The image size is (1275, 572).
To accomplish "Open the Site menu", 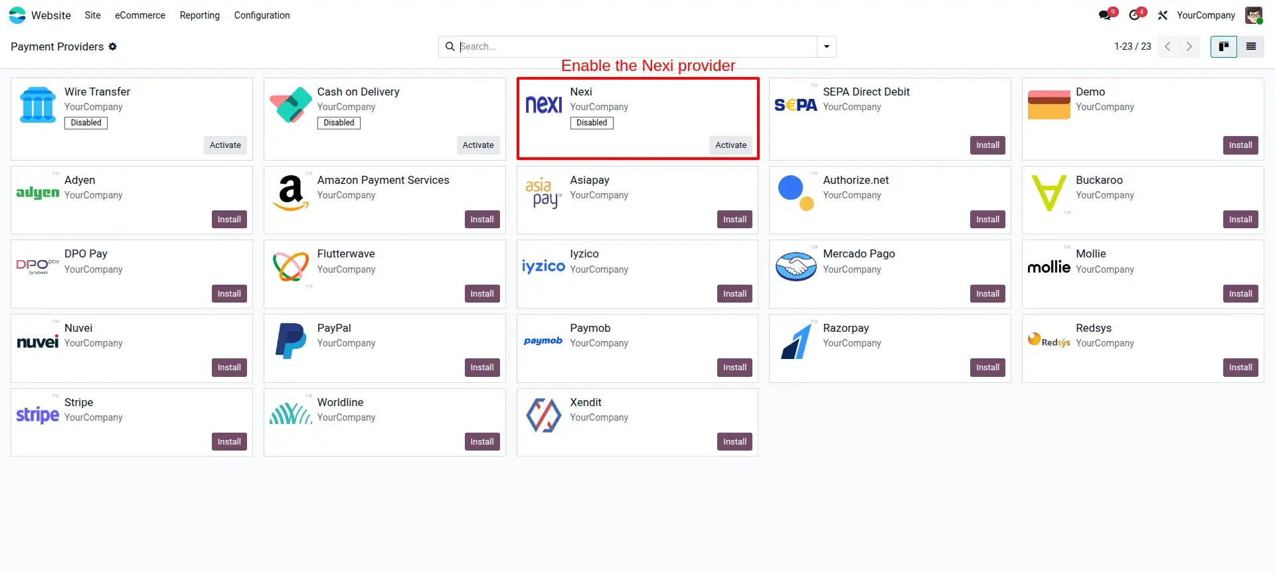I will pos(93,15).
